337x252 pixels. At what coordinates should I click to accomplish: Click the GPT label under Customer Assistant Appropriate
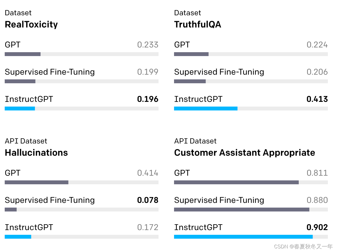tap(182, 173)
